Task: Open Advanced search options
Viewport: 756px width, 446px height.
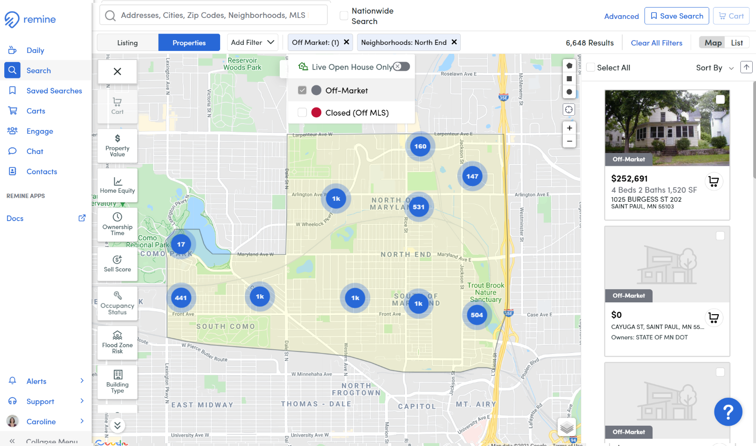Action: [621, 16]
